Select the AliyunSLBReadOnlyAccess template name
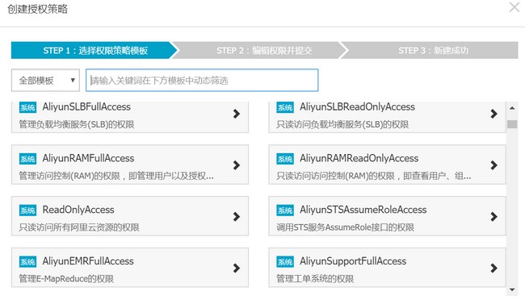Screen dimensions: 525x300 (357, 107)
